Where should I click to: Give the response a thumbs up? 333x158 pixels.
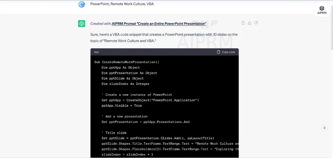pyautogui.click(x=250, y=23)
